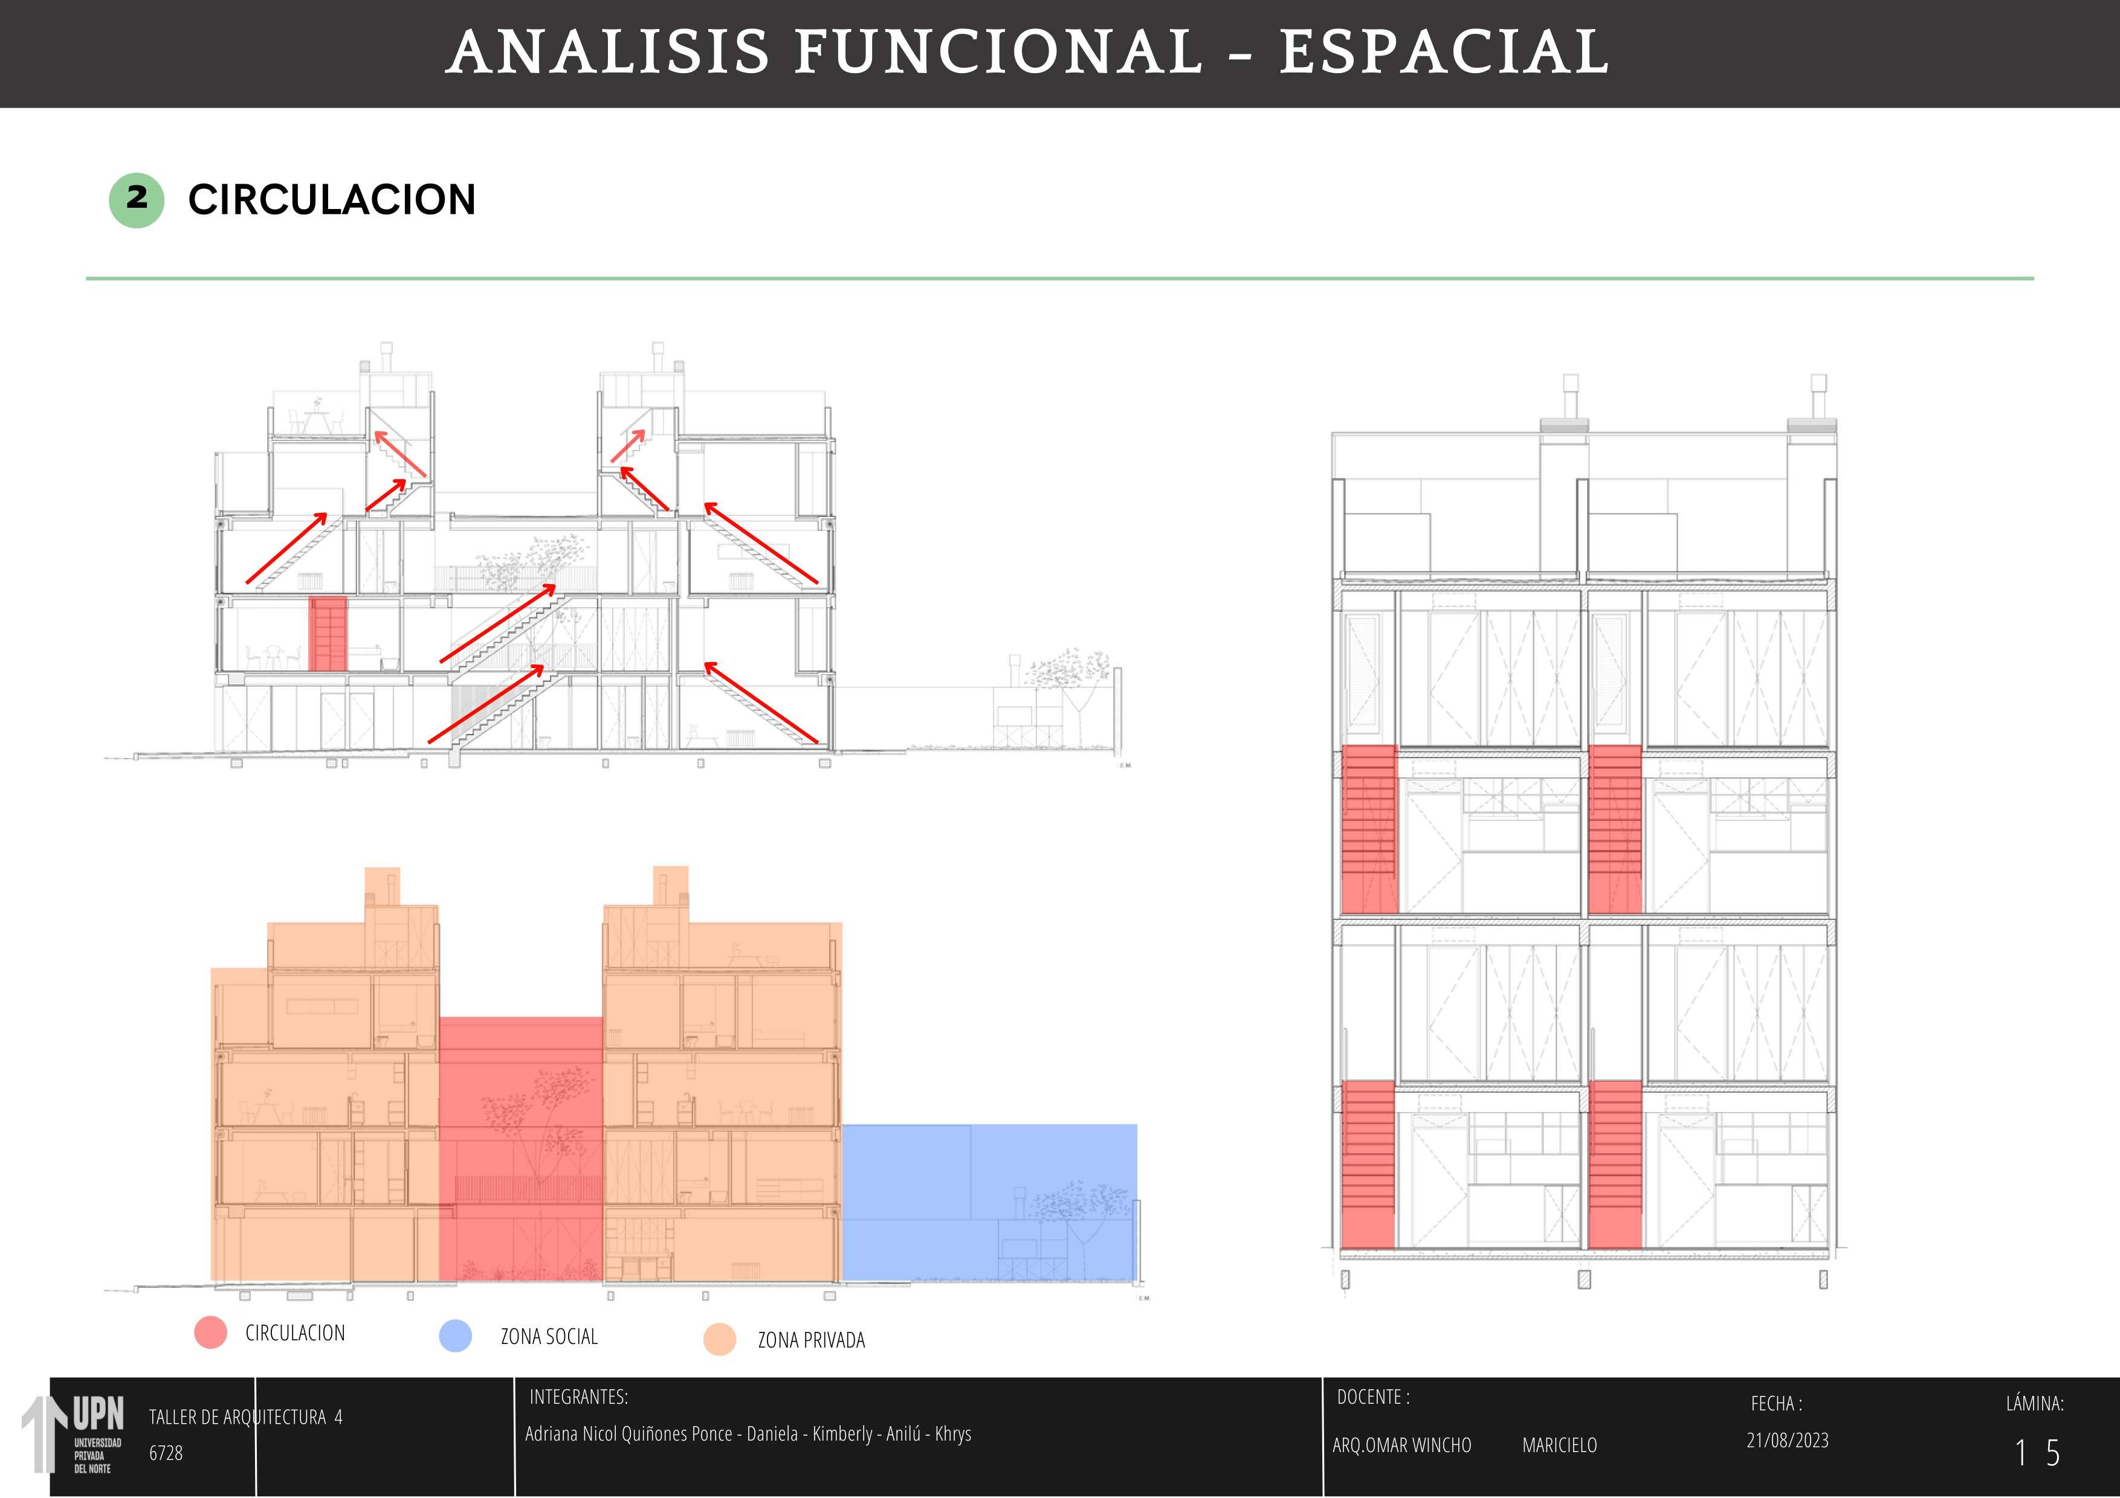Click the ANALISIS FUNCIONAL - ESPACIAL title
The height and width of the screenshot is (1498, 2120).
point(1028,52)
